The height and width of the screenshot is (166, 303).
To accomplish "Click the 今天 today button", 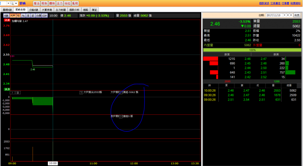I will point(297,15).
